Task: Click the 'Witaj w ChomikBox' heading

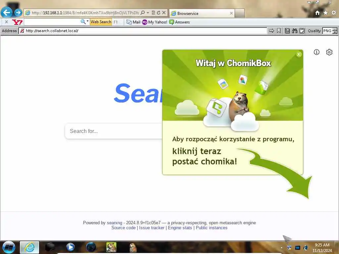Action: [233, 63]
